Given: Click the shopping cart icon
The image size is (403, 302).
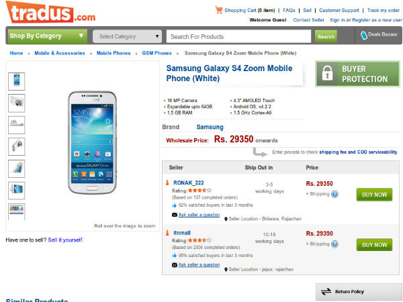Looking at the screenshot, I should [x=219, y=10].
